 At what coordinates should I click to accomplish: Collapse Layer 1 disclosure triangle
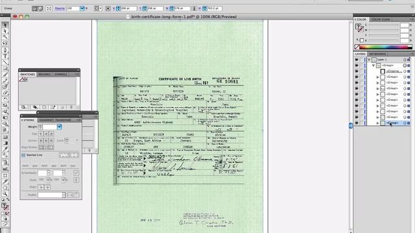(369, 60)
